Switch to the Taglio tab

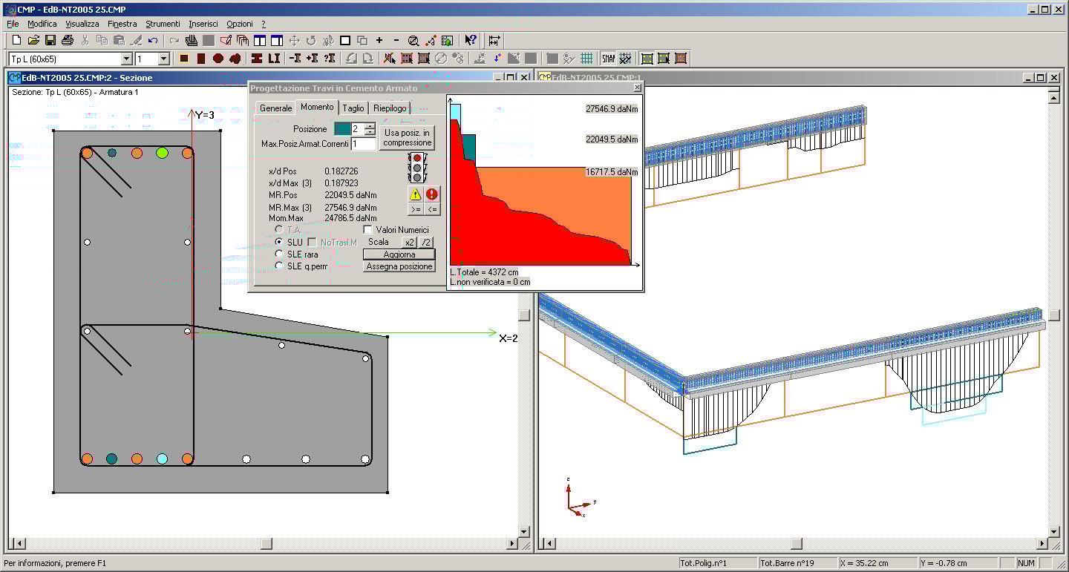(353, 107)
